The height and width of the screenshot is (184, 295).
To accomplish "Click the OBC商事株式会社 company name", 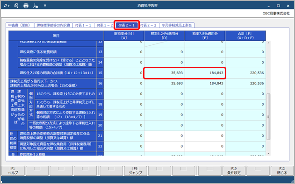I will [x=276, y=14].
